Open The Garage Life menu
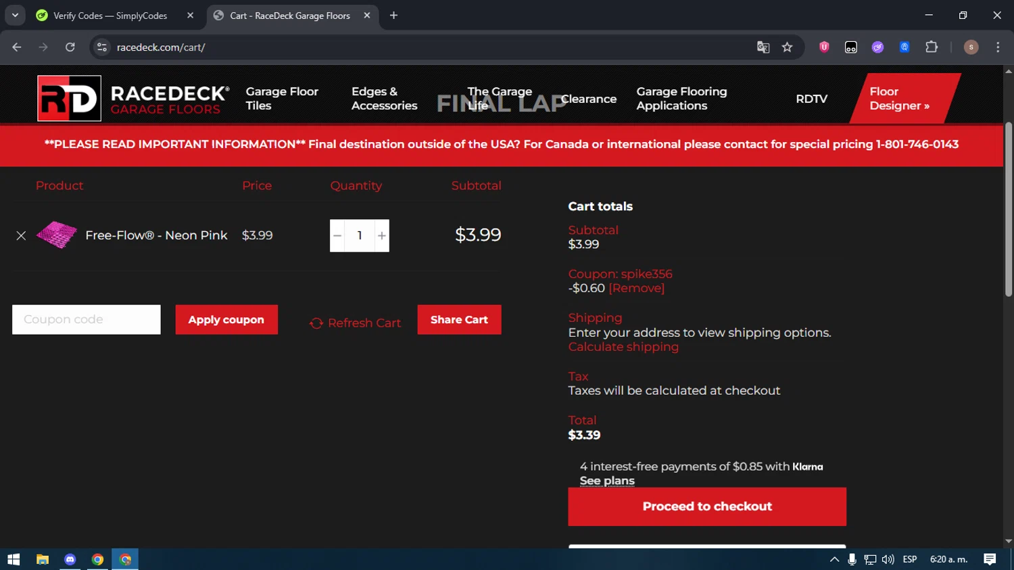The width and height of the screenshot is (1014, 570). (x=500, y=99)
